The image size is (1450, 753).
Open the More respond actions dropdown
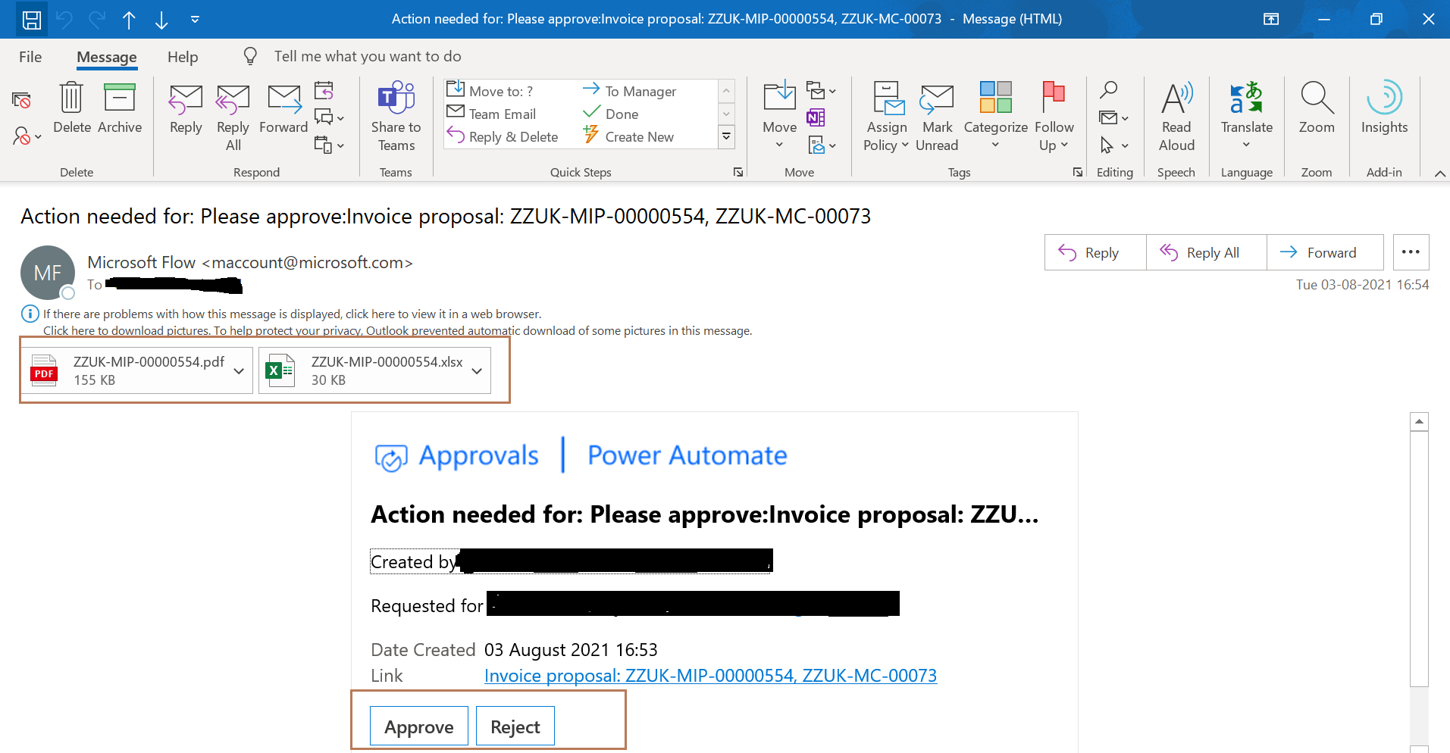pos(329,145)
